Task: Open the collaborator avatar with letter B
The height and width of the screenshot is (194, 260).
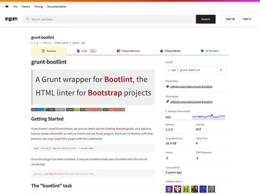Action: click(169, 189)
